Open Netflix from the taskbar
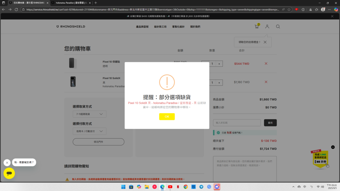 coord(178,187)
